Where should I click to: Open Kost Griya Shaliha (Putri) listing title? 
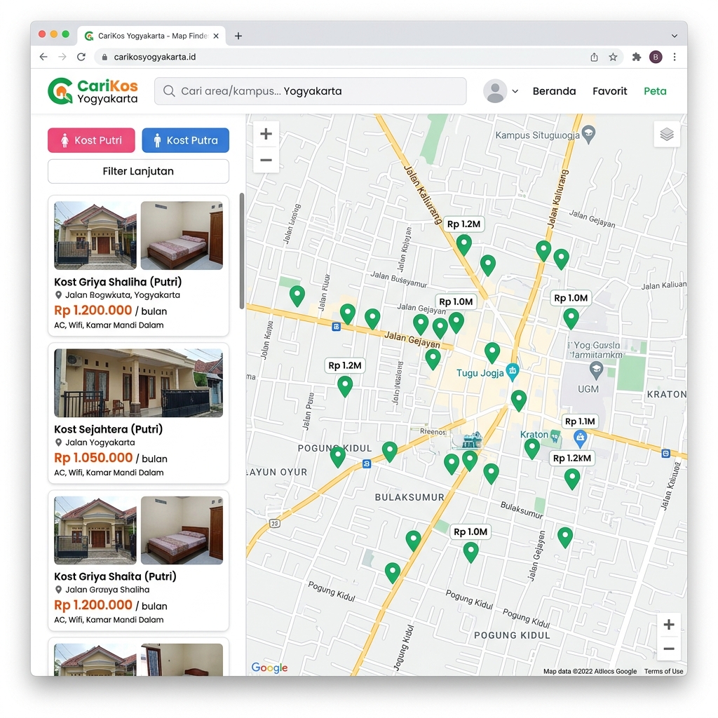coord(118,282)
